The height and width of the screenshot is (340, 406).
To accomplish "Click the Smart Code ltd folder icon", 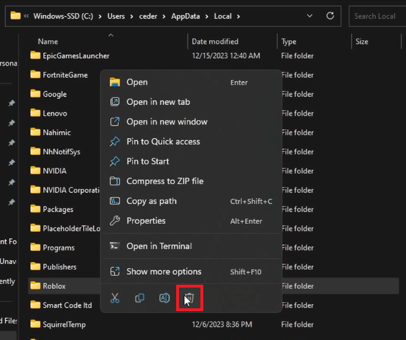I will [35, 305].
